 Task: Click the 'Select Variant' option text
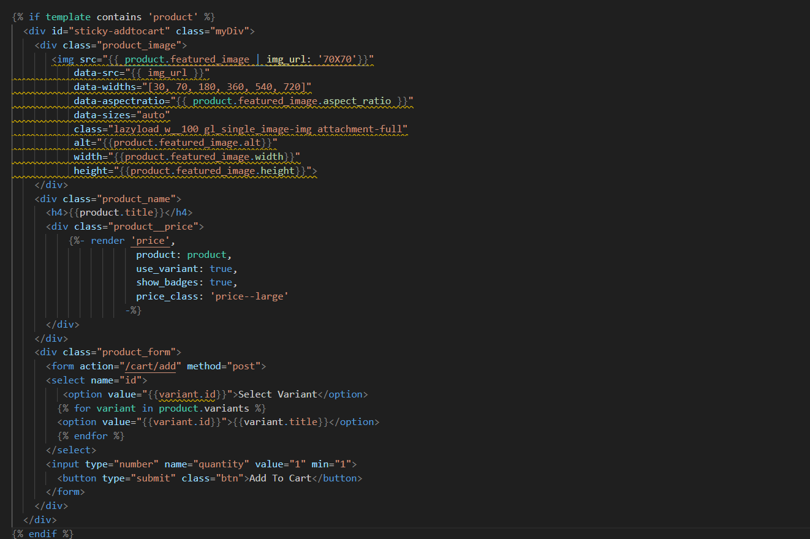(278, 394)
